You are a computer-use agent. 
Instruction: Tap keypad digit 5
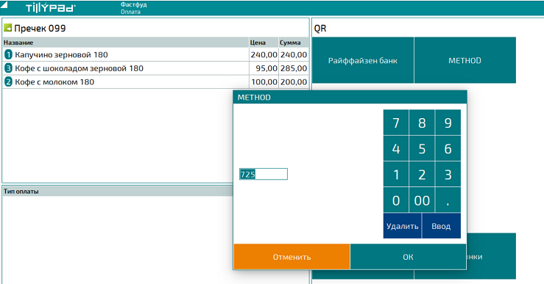click(x=422, y=148)
